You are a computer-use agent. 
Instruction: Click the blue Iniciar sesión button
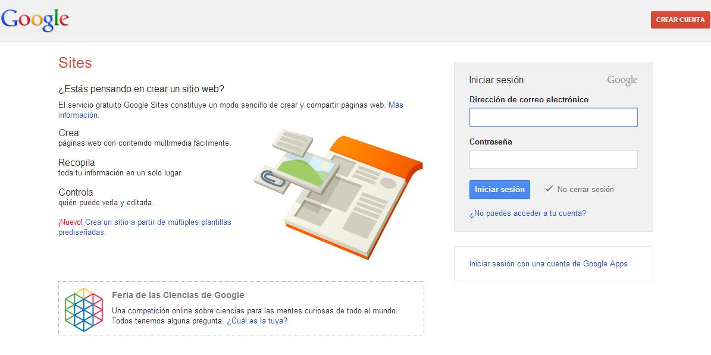click(x=500, y=190)
